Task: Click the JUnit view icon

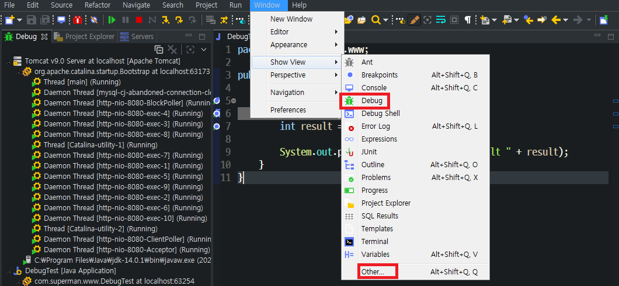Action: [349, 151]
